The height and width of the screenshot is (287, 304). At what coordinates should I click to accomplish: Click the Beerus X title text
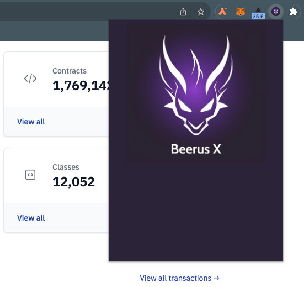[x=196, y=149]
